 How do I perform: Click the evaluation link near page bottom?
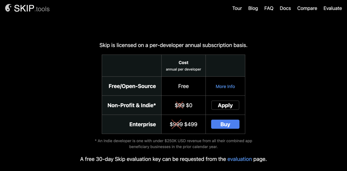point(240,159)
